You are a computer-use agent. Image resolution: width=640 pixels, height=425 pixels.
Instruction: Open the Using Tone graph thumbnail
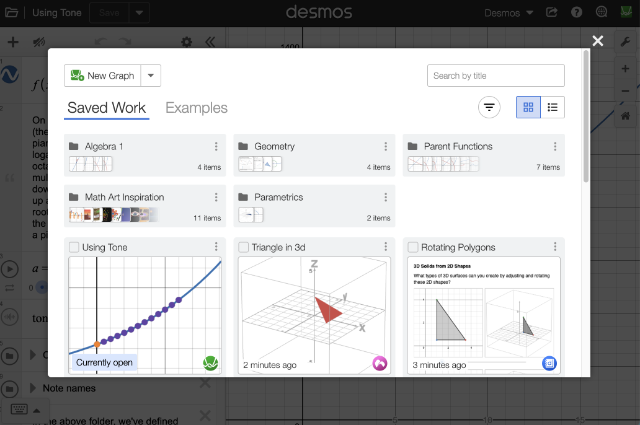tap(145, 315)
